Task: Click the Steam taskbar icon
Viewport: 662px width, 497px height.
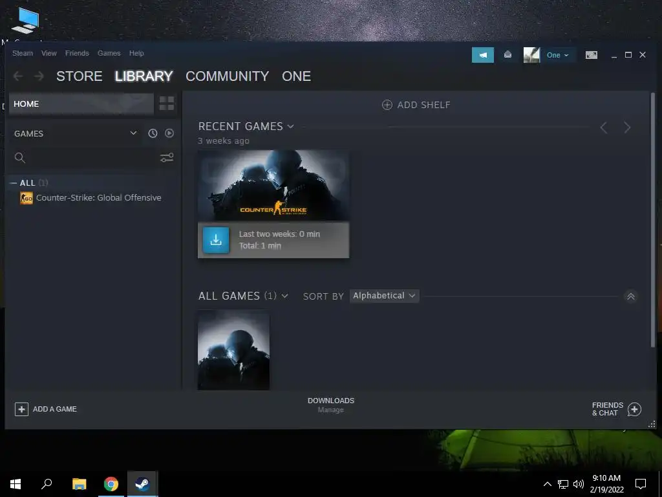Action: 142,484
